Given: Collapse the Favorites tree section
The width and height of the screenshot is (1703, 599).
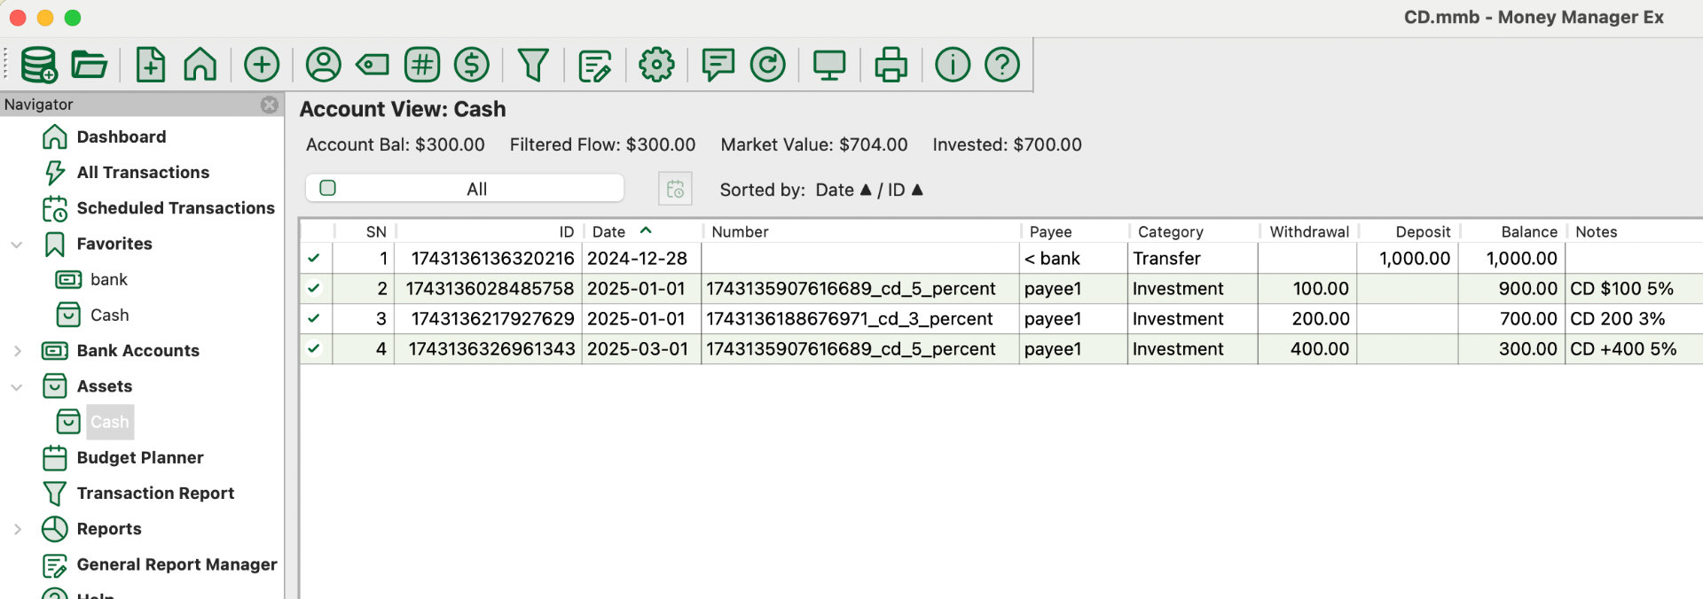Looking at the screenshot, I should tap(17, 245).
